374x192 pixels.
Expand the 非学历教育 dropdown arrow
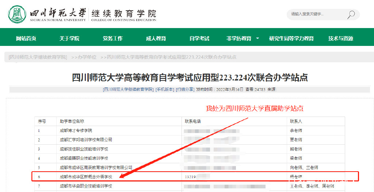[257, 38]
